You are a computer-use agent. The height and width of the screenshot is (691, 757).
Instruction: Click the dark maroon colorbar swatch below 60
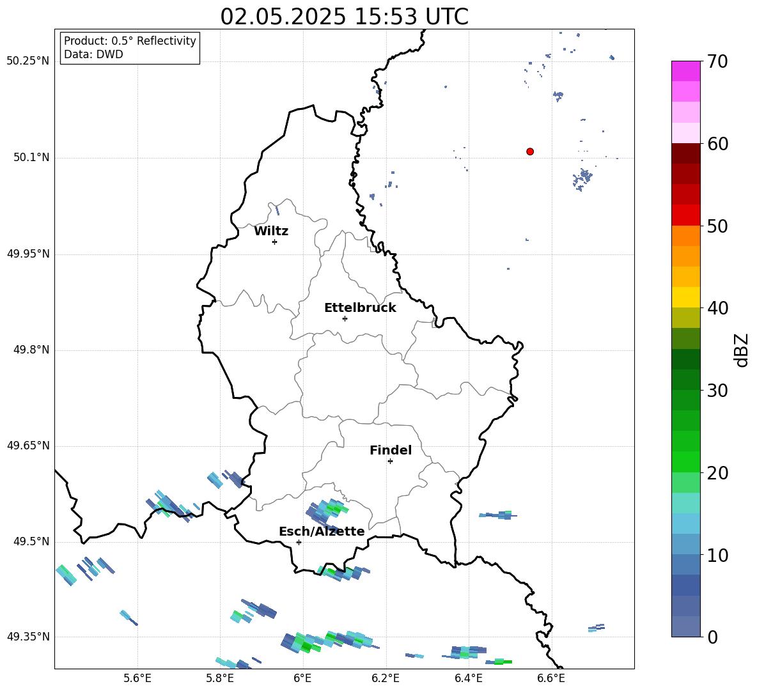[686, 153]
